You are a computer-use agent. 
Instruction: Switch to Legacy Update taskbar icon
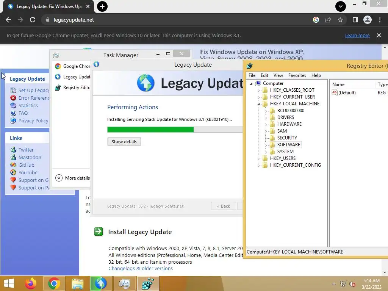tap(100, 283)
